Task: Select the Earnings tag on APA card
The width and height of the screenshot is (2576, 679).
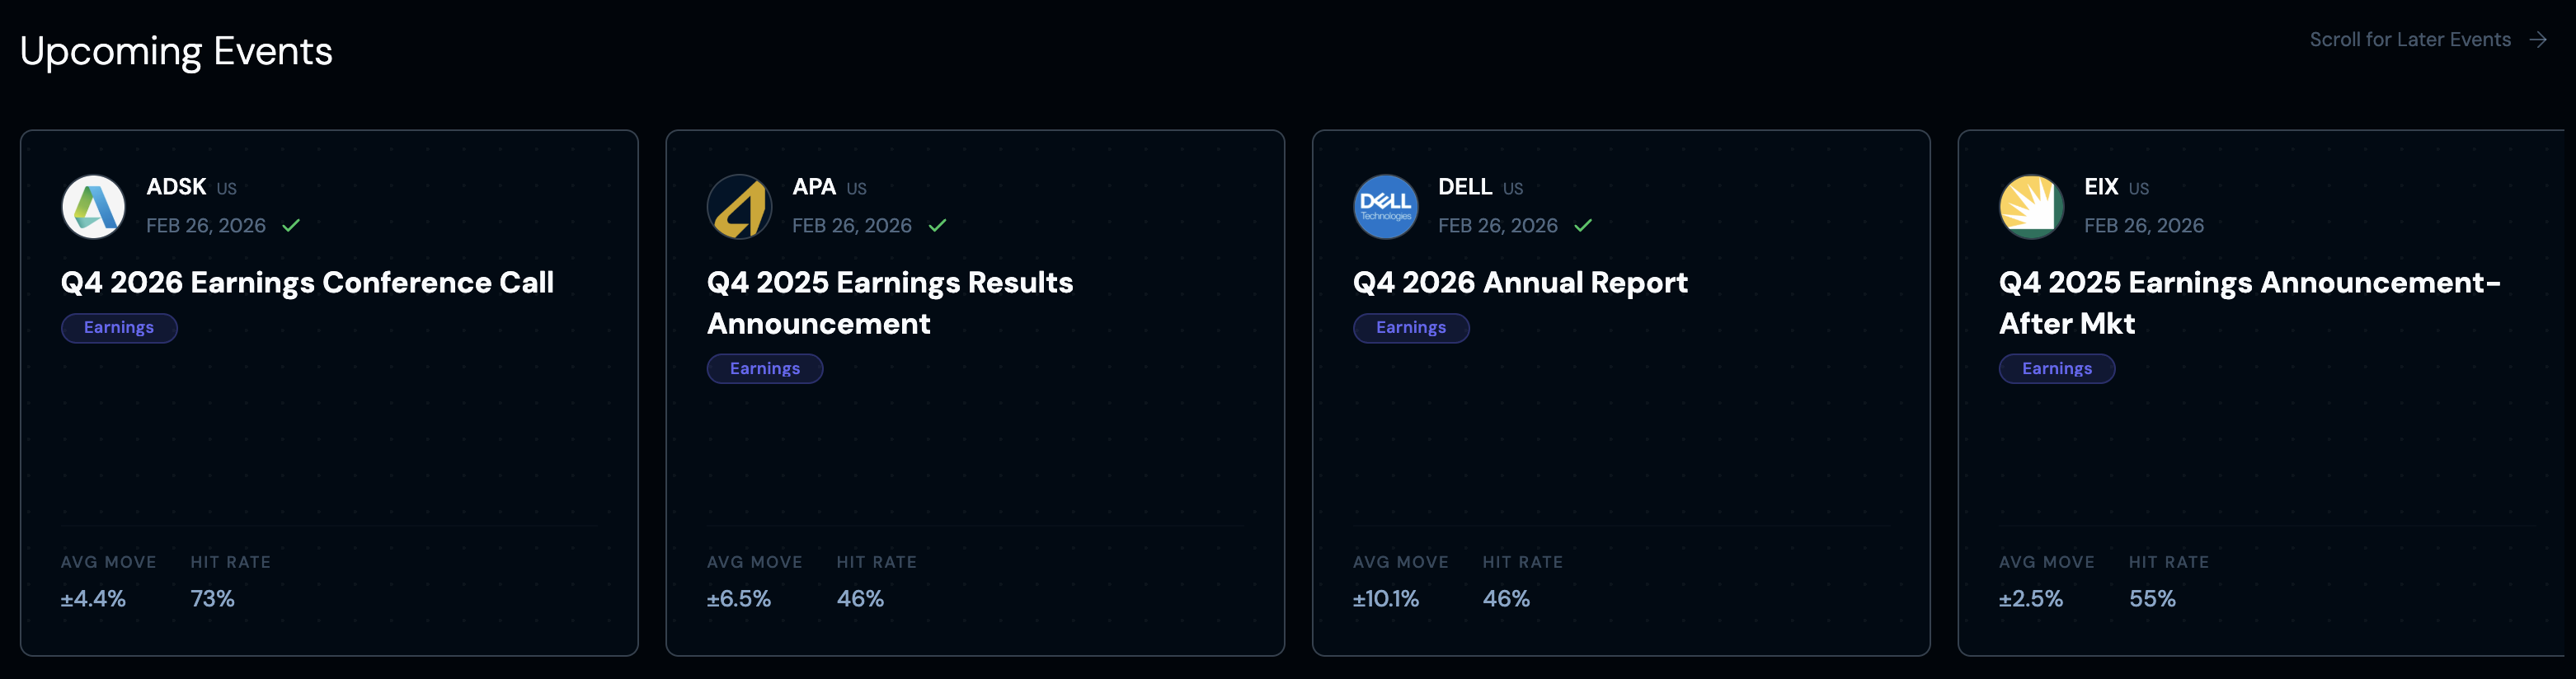Action: pyautogui.click(x=765, y=369)
